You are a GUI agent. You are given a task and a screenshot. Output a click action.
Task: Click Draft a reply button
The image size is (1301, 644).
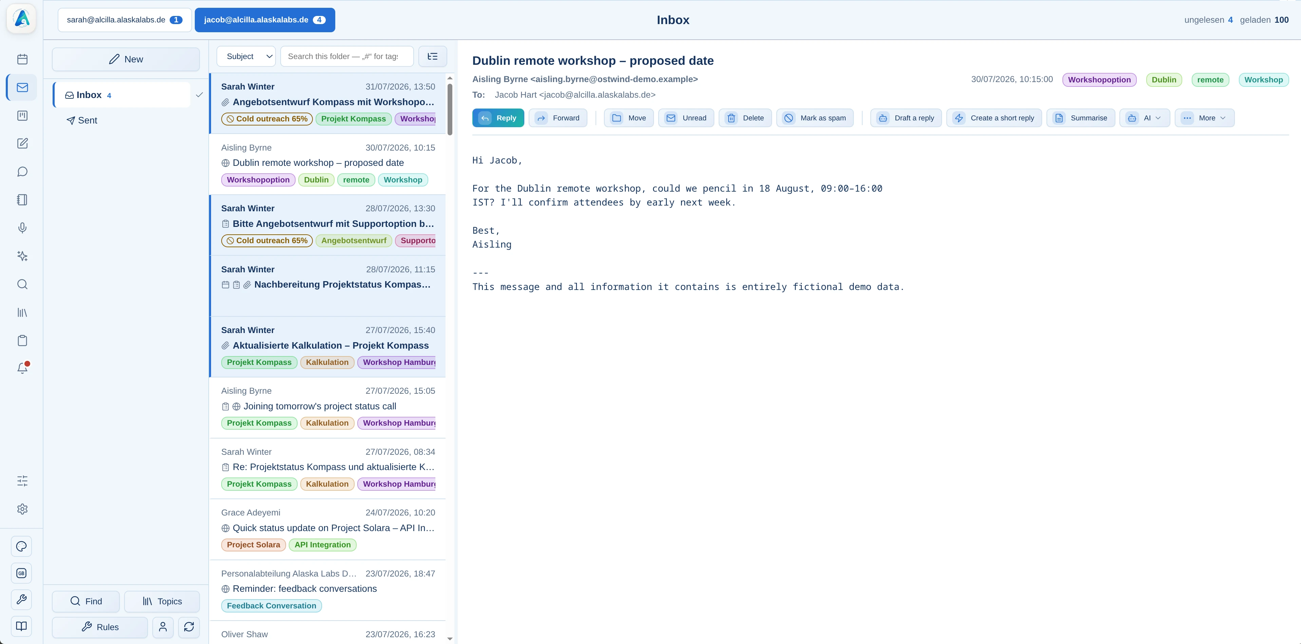(906, 118)
